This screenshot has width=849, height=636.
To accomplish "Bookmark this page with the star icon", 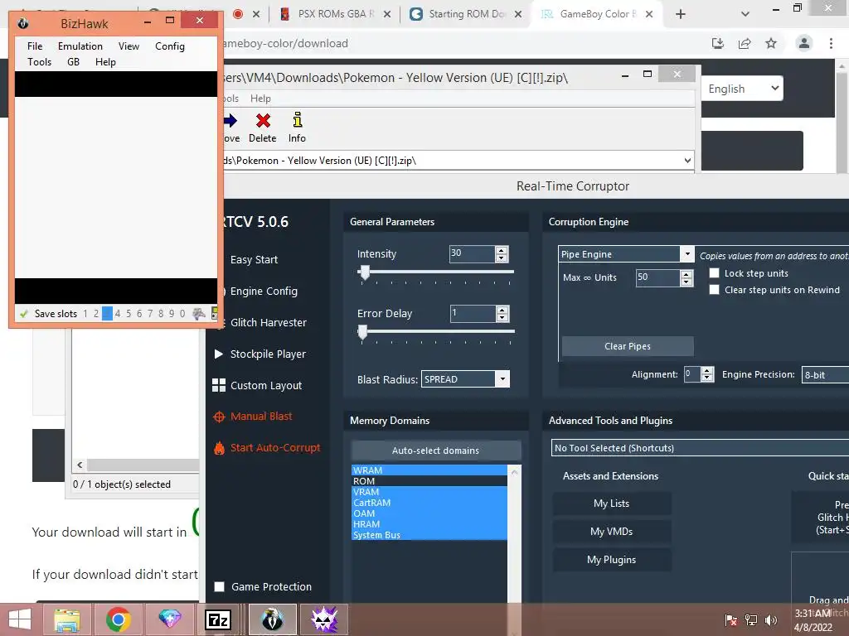I will pyautogui.click(x=771, y=43).
